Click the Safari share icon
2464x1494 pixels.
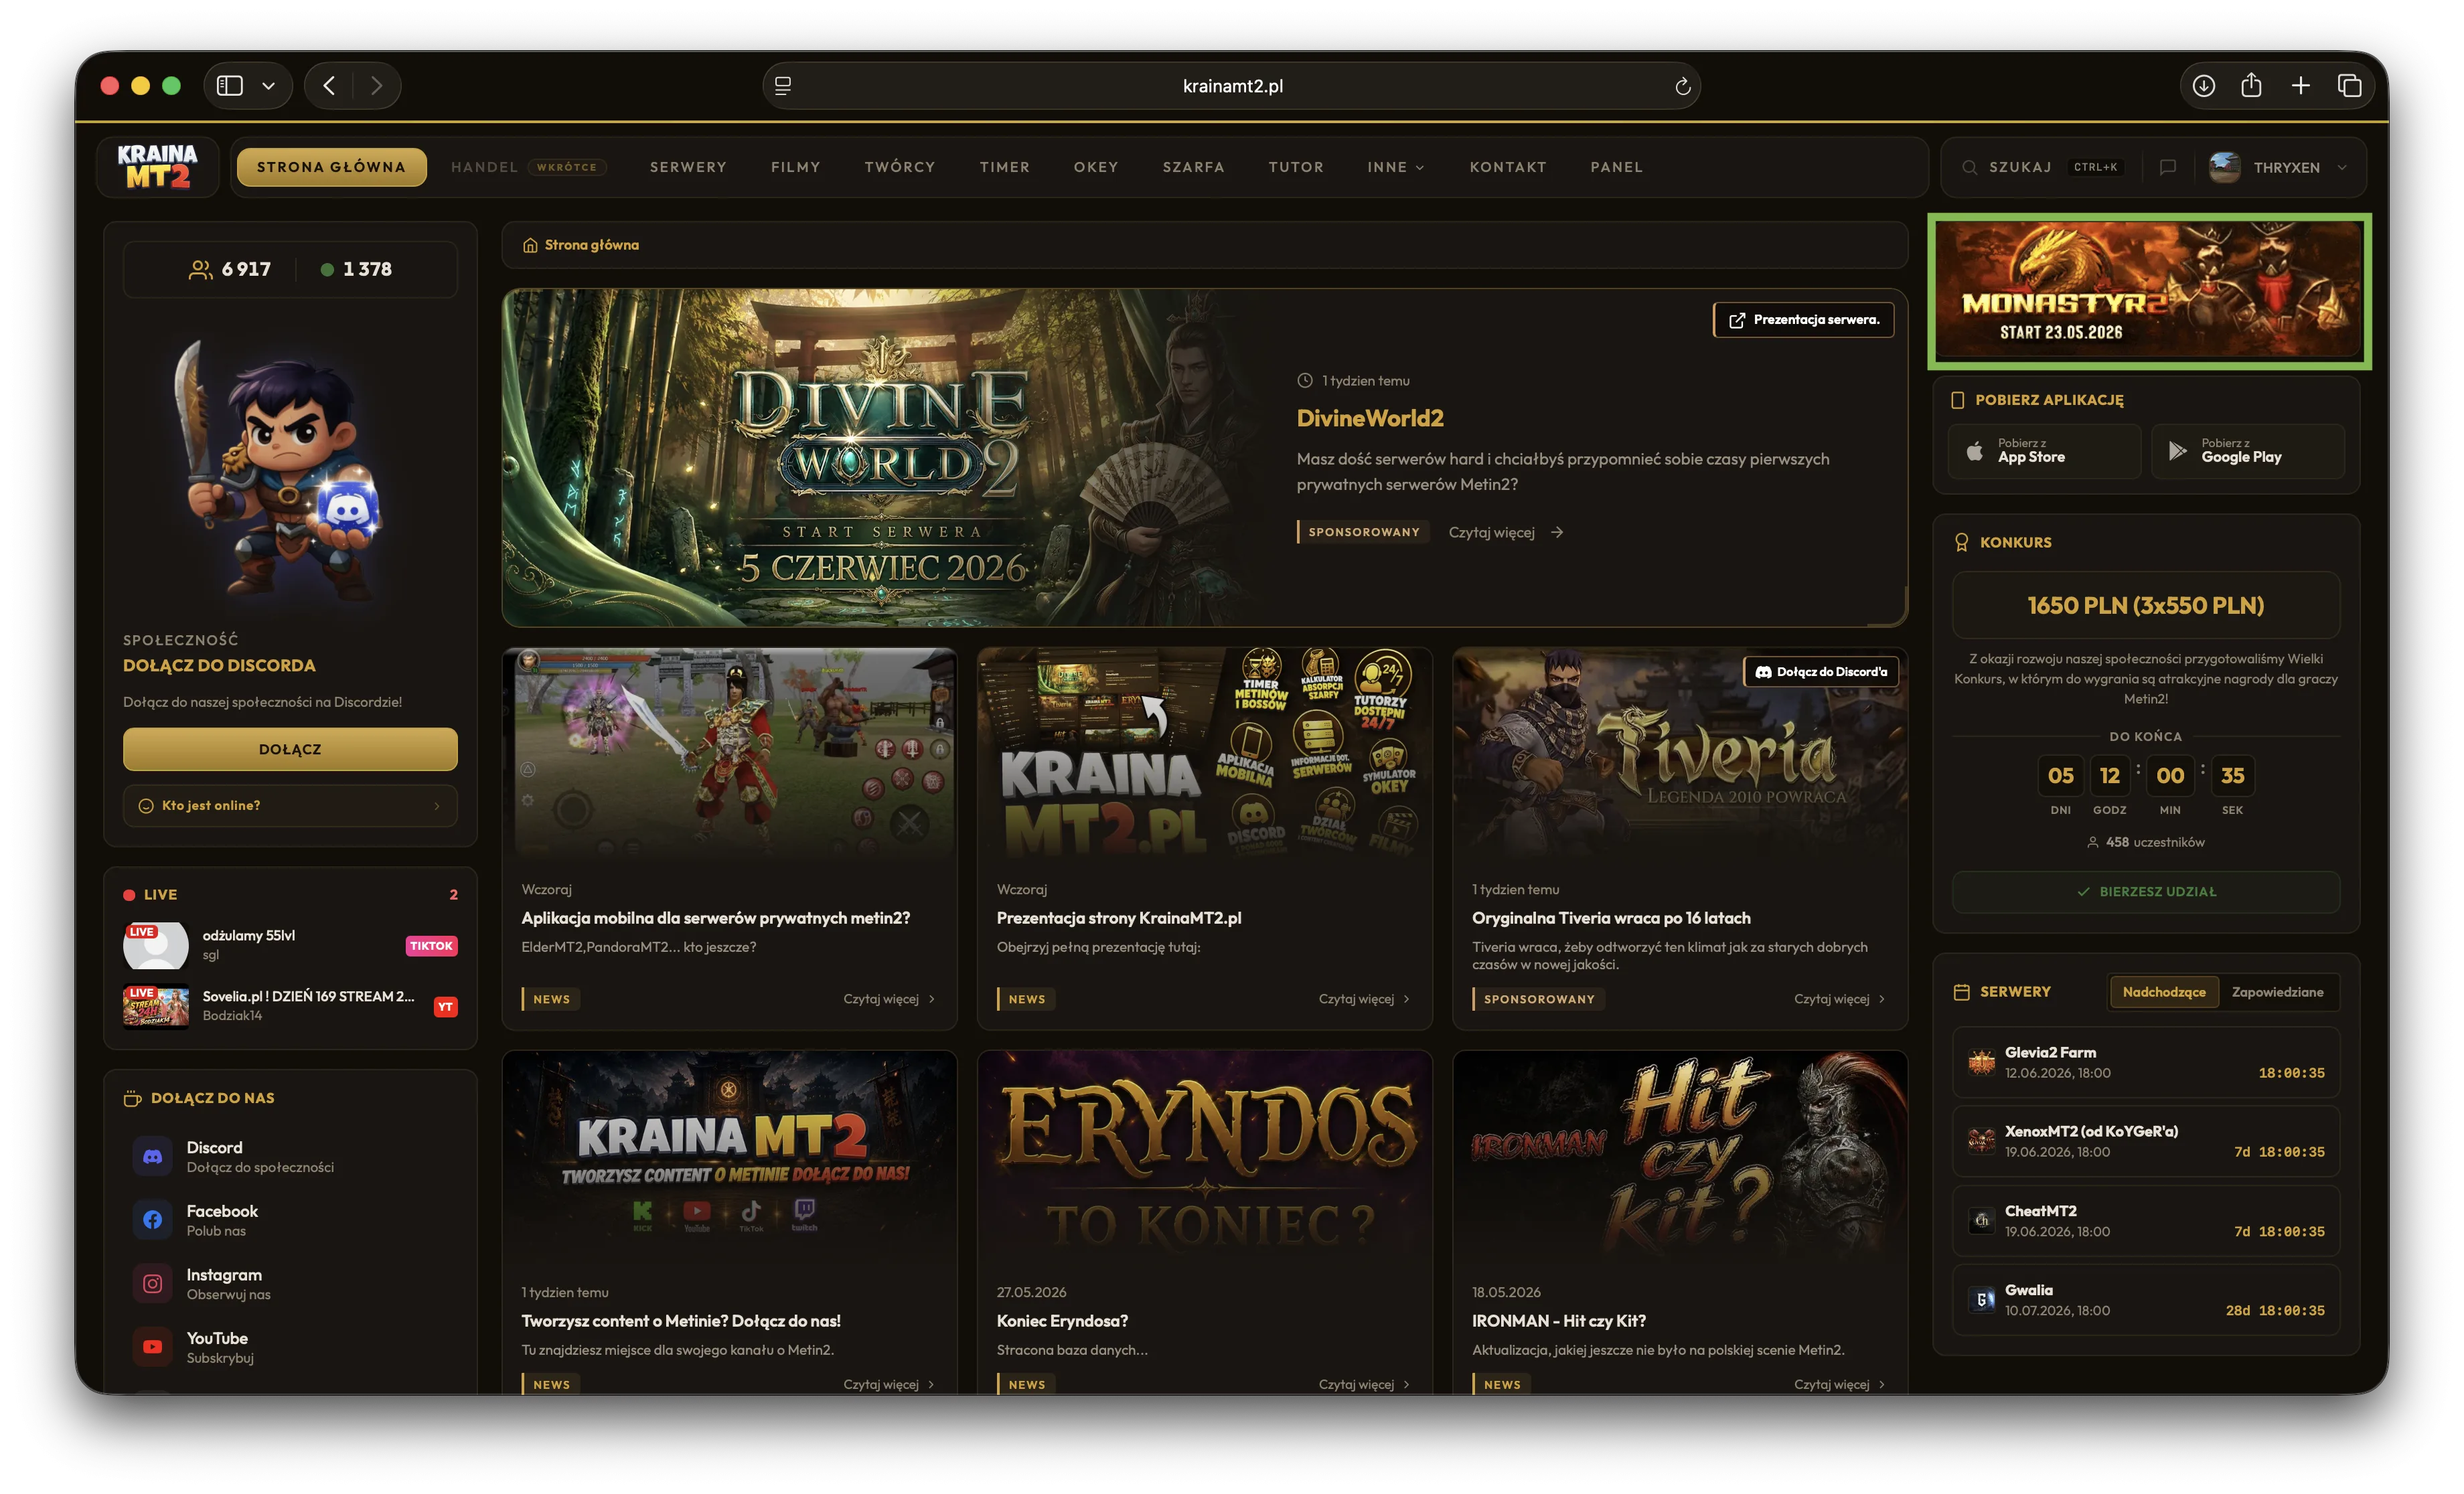tap(2251, 85)
